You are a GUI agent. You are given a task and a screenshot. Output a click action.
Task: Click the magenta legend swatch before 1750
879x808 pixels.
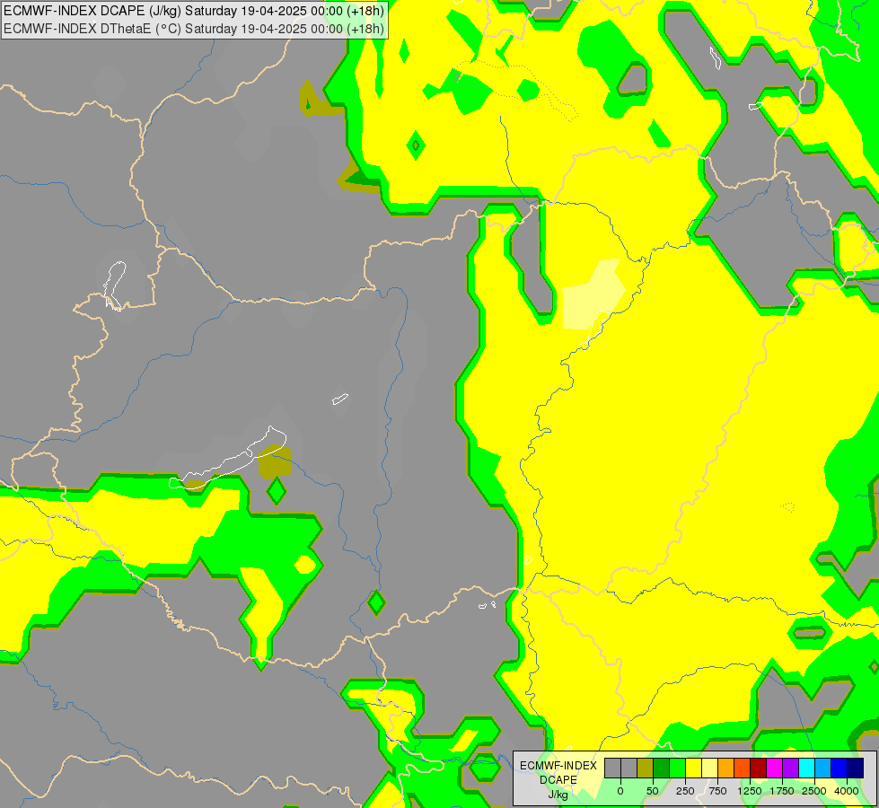[x=774, y=768]
